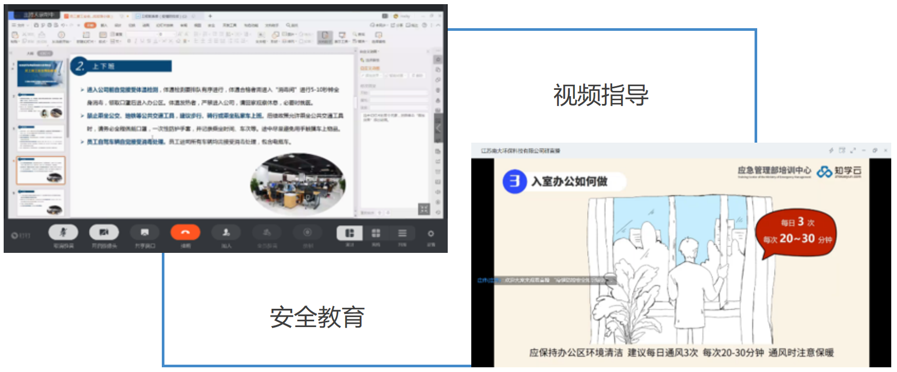Click the search button in ribbon
This screenshot has width=897, height=372.
click(x=291, y=25)
